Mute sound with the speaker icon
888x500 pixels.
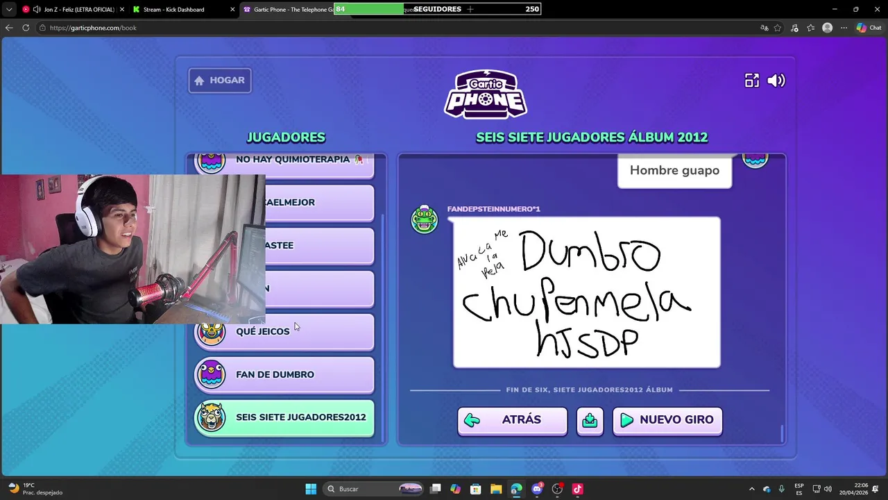coord(776,81)
